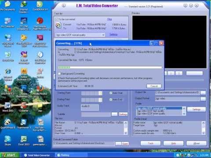Open the AVG Free 9.0 shortcut
Screen dimensions: 211x158
click(7, 90)
